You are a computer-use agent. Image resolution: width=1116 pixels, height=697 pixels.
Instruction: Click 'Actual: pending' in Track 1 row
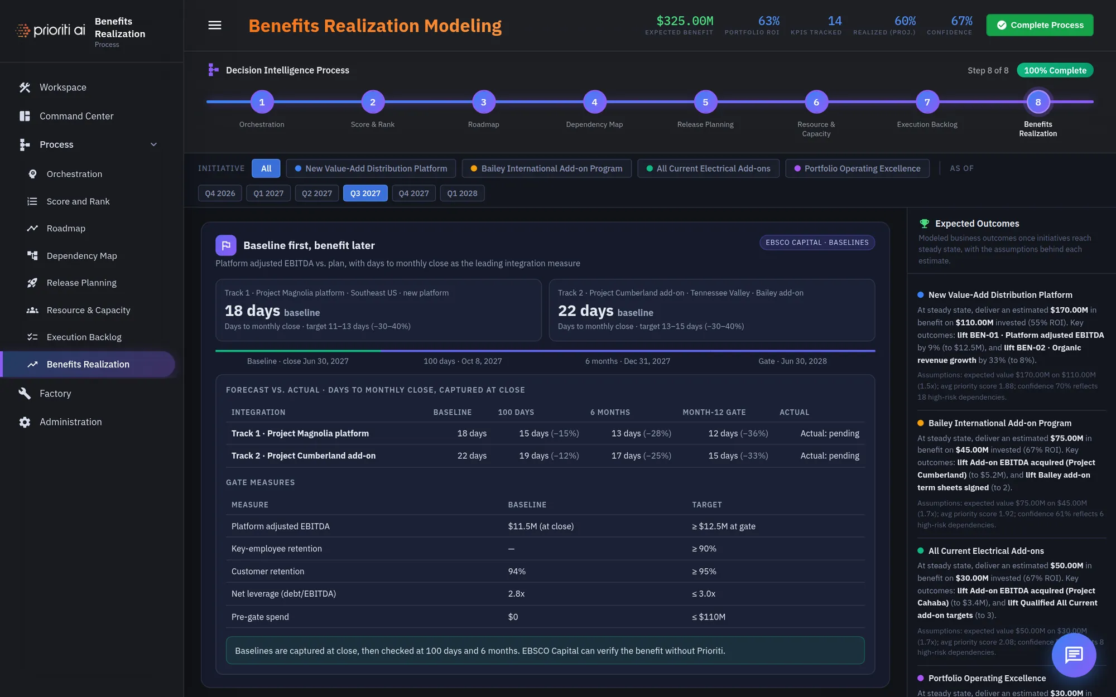[x=830, y=433]
